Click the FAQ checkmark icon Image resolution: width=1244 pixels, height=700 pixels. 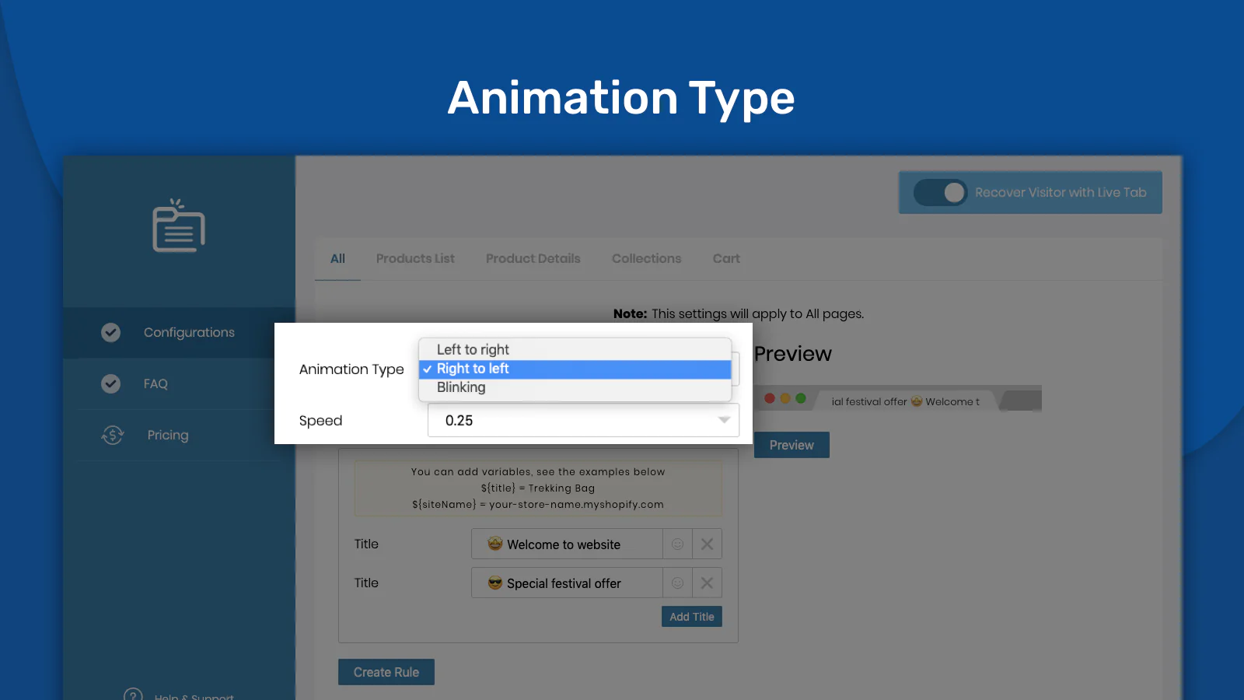pyautogui.click(x=111, y=384)
